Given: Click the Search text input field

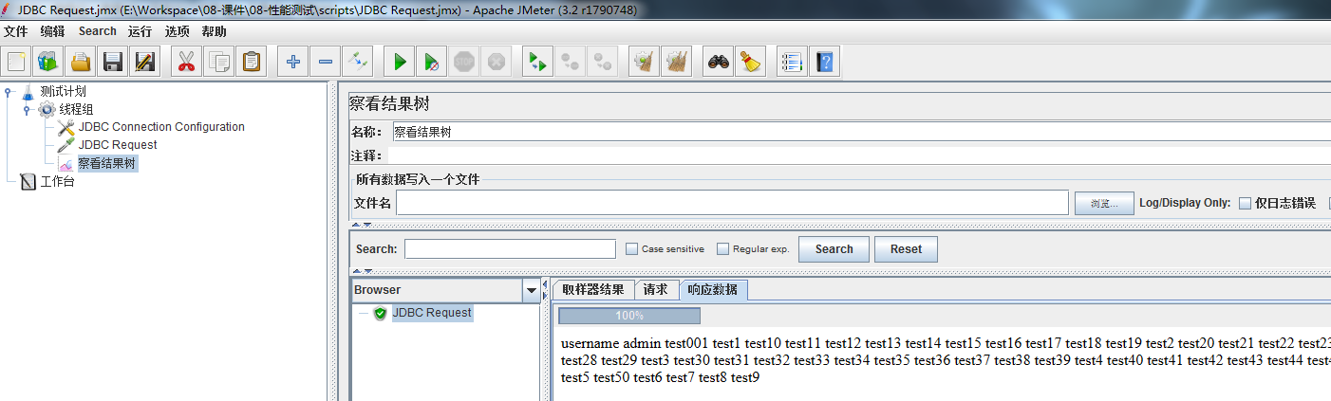Looking at the screenshot, I should click(x=510, y=249).
